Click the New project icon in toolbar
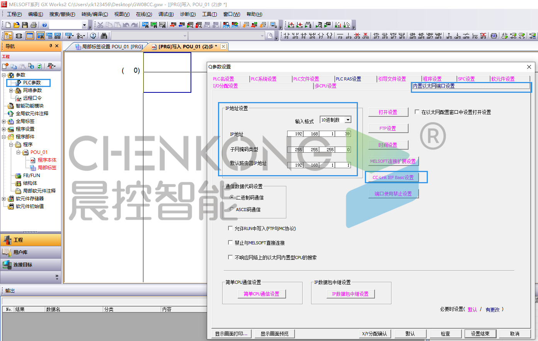The height and width of the screenshot is (341, 538). click(8, 25)
